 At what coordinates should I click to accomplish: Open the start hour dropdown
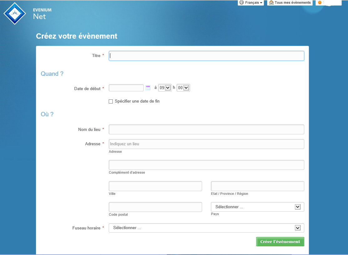165,88
